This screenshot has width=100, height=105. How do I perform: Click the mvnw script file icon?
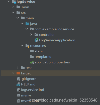point(18,95)
